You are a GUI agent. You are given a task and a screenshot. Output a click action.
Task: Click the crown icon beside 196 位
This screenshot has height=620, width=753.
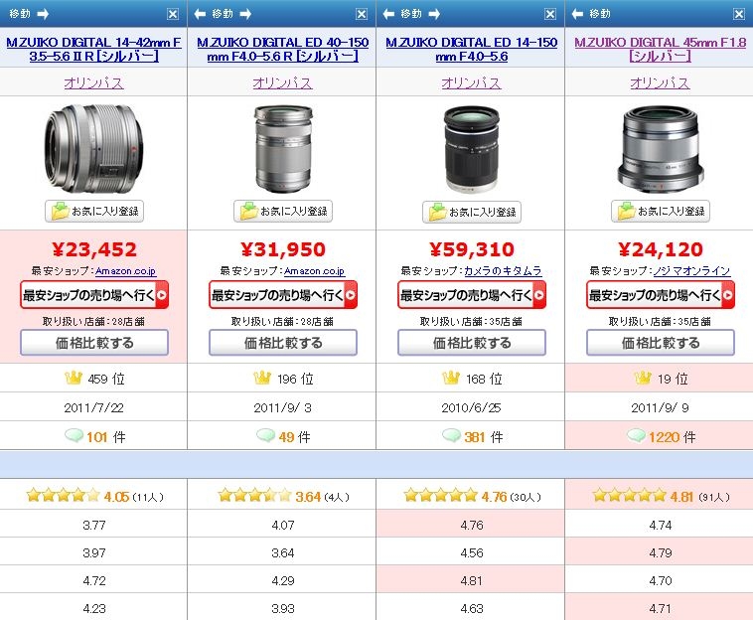262,378
